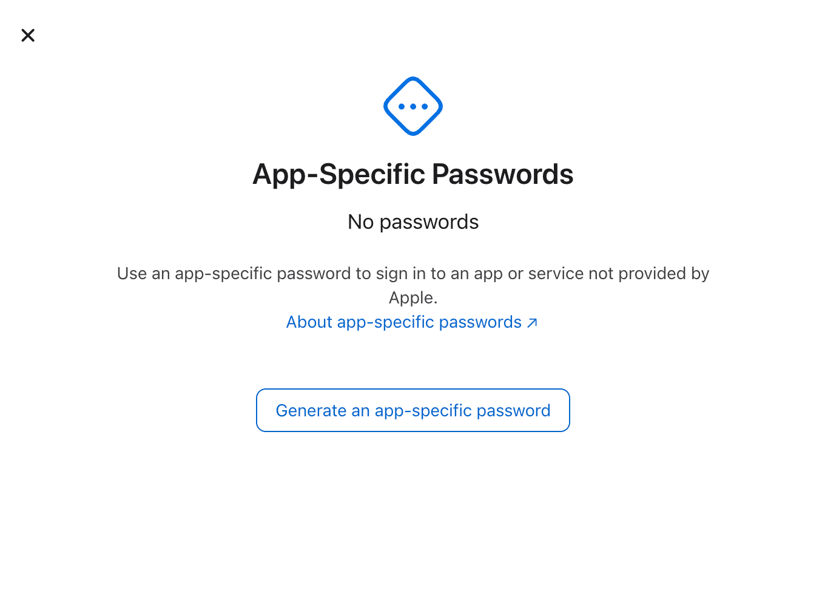Dismiss the dialog with the X

click(28, 35)
